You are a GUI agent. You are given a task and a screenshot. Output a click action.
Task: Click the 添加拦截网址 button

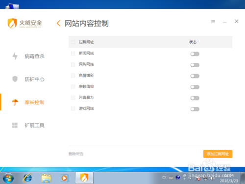coord(218,154)
